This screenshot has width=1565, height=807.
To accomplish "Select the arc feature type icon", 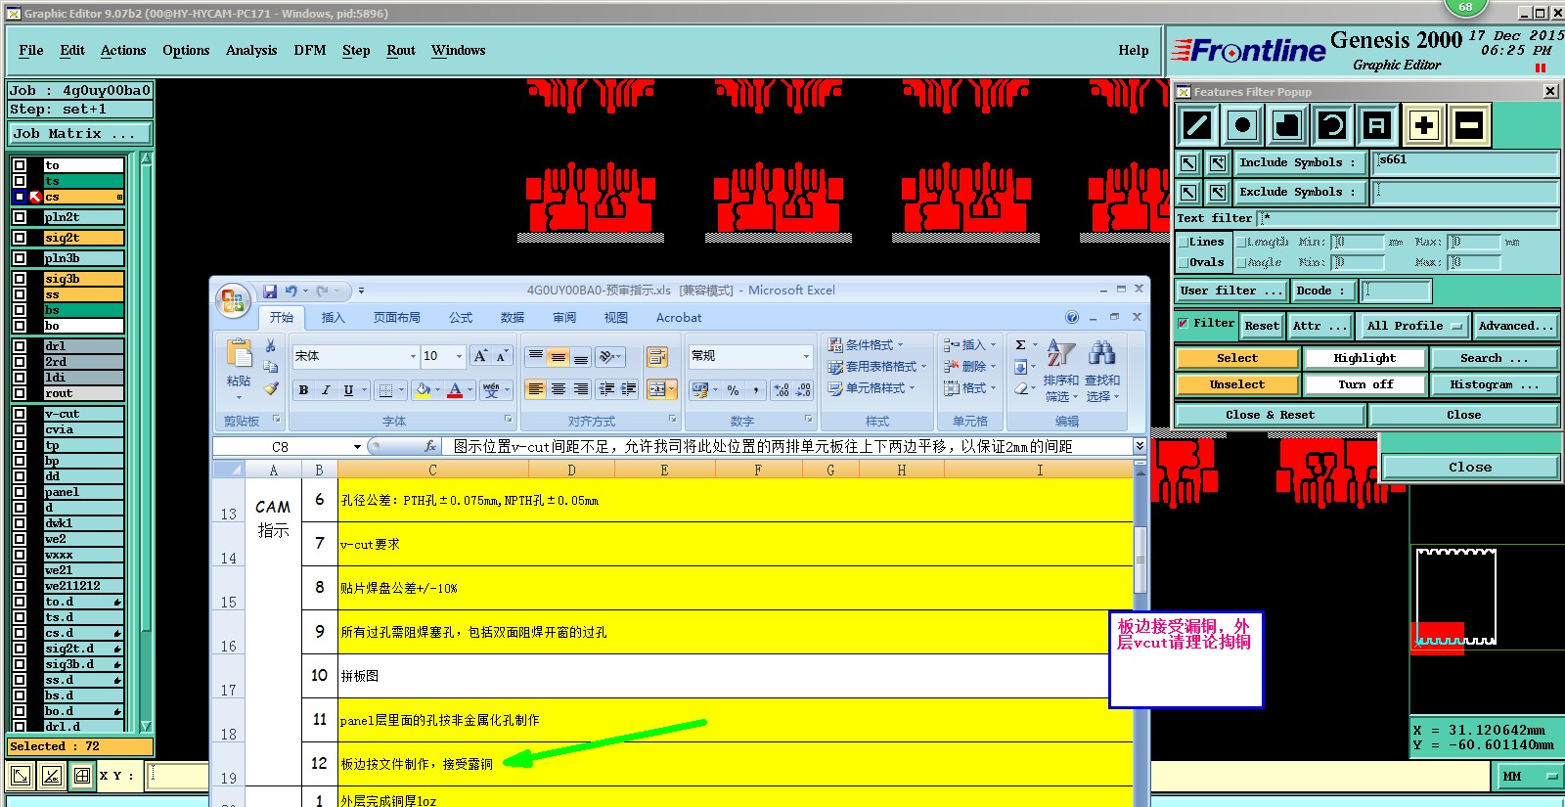I will (1331, 125).
